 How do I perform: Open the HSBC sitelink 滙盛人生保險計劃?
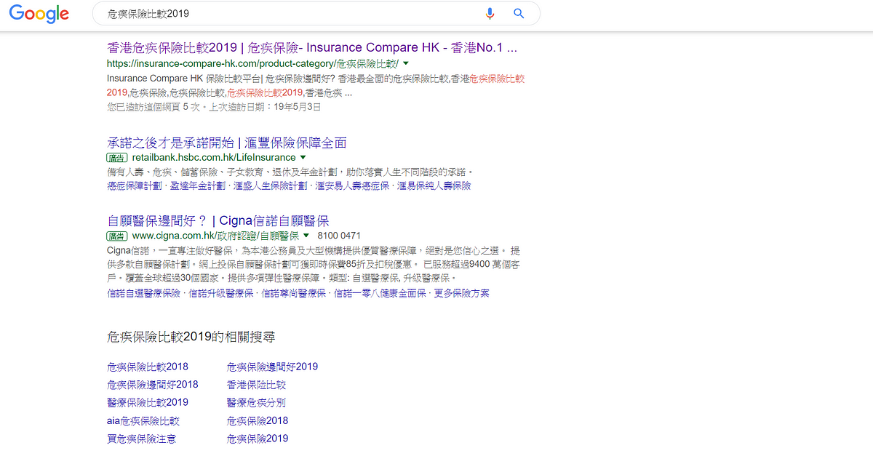click(270, 186)
